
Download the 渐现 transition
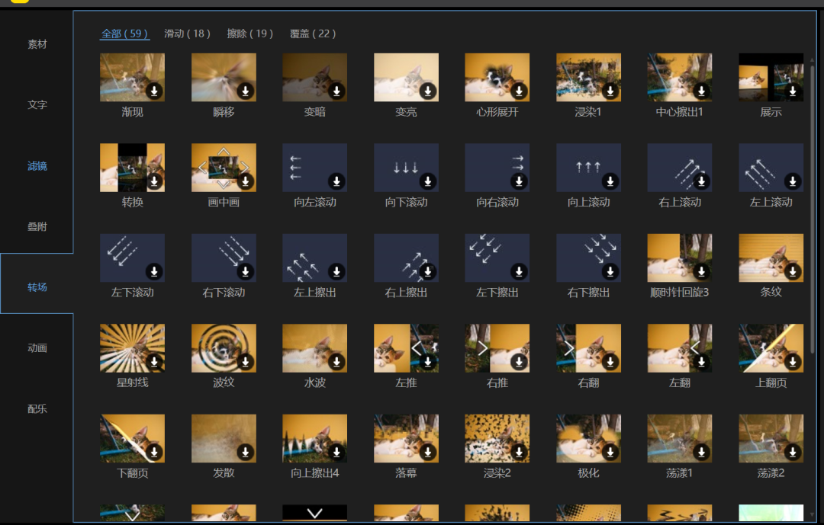tap(154, 91)
